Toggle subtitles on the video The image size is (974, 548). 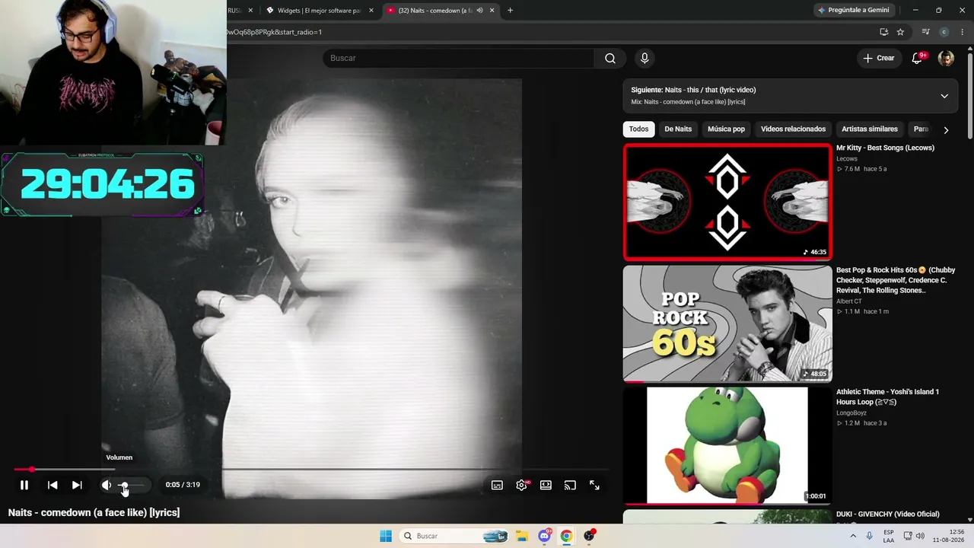tap(497, 485)
